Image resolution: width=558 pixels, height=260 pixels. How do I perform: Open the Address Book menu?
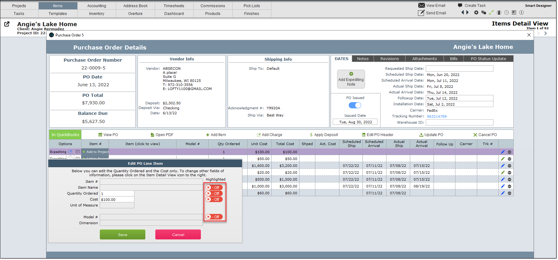(135, 6)
